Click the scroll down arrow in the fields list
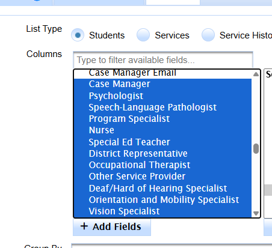 (x=256, y=213)
